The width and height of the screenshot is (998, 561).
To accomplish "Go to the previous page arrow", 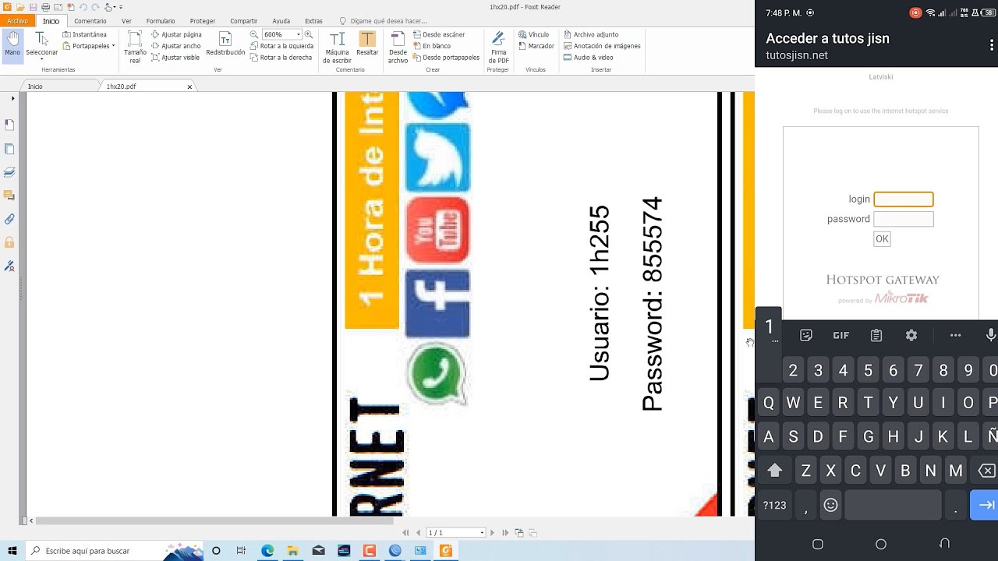I will pyautogui.click(x=419, y=533).
